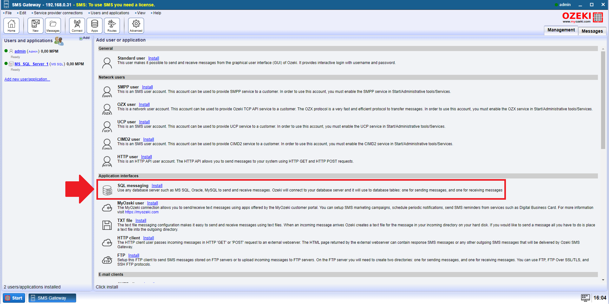Click the Add button in Users panel
609x304 pixels.
(x=84, y=38)
